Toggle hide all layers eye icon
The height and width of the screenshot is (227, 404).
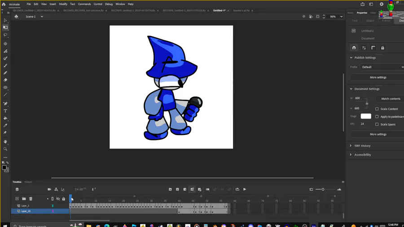point(58,199)
